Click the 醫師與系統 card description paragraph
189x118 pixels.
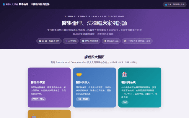click(x=139, y=92)
